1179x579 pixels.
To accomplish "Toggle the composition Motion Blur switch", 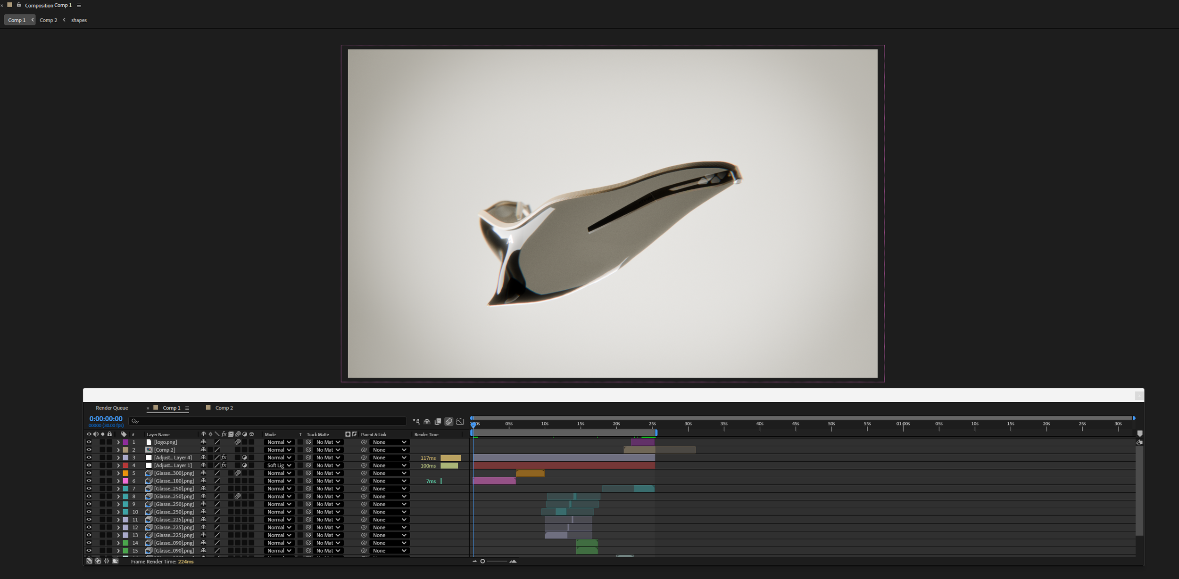I will [x=449, y=422].
